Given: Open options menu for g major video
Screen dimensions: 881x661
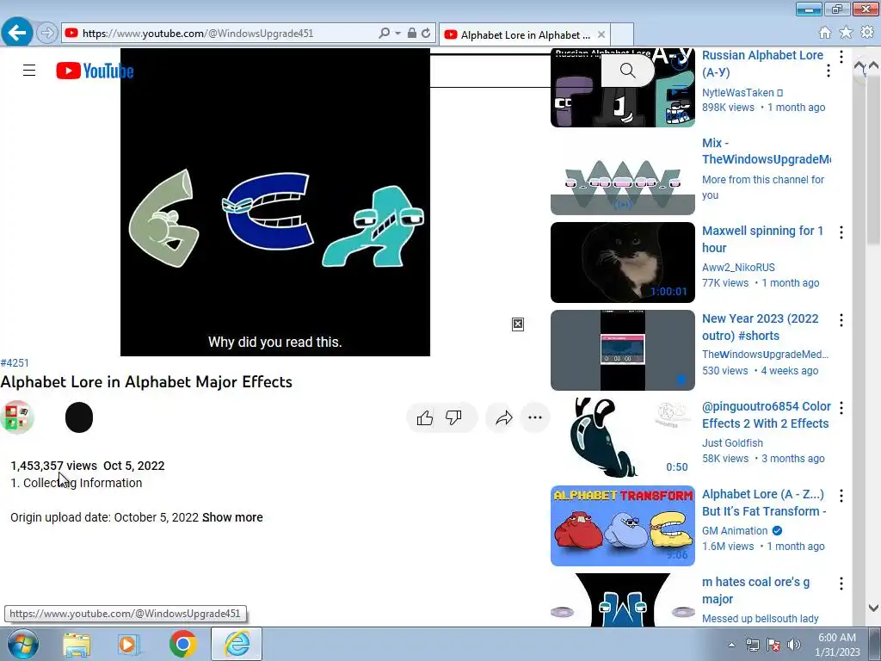Looking at the screenshot, I should tap(841, 584).
